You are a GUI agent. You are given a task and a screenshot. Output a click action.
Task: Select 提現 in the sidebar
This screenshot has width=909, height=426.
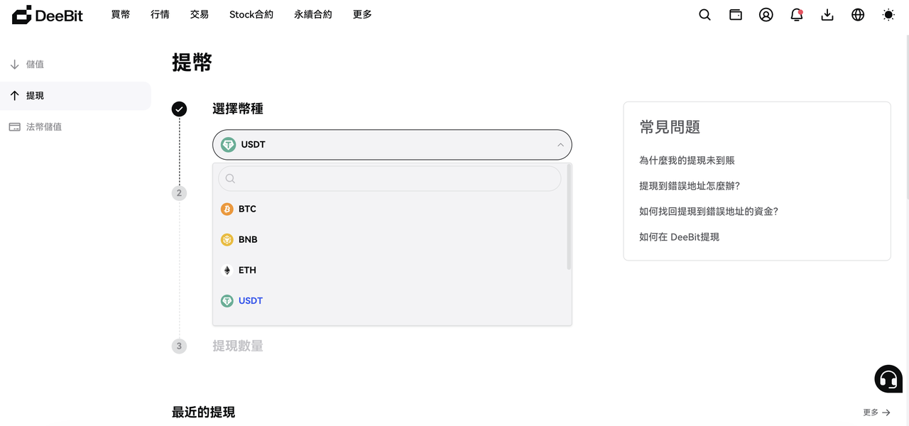(x=75, y=95)
